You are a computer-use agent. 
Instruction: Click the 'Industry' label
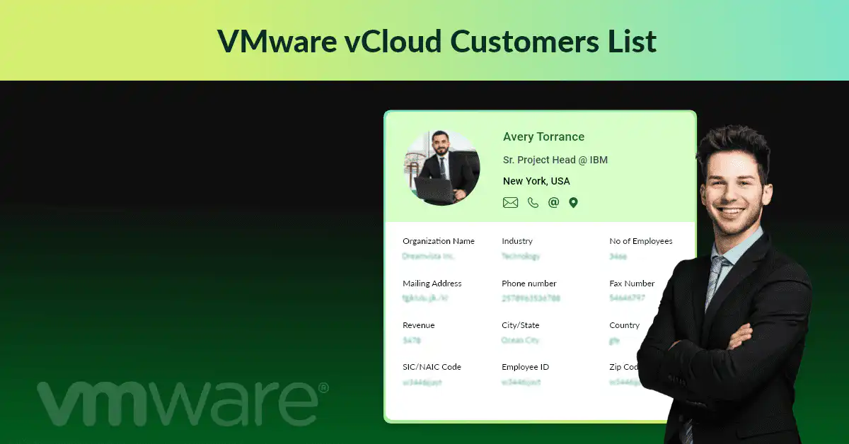click(517, 241)
